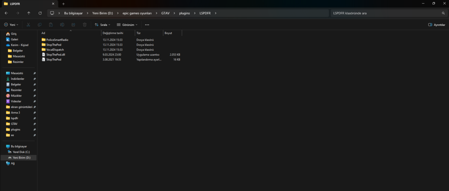This screenshot has width=449, height=191.
Task: Click GTAV breadcrumb in address bar
Action: (x=166, y=13)
